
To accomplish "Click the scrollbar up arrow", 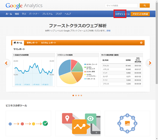I will pos(157,1).
